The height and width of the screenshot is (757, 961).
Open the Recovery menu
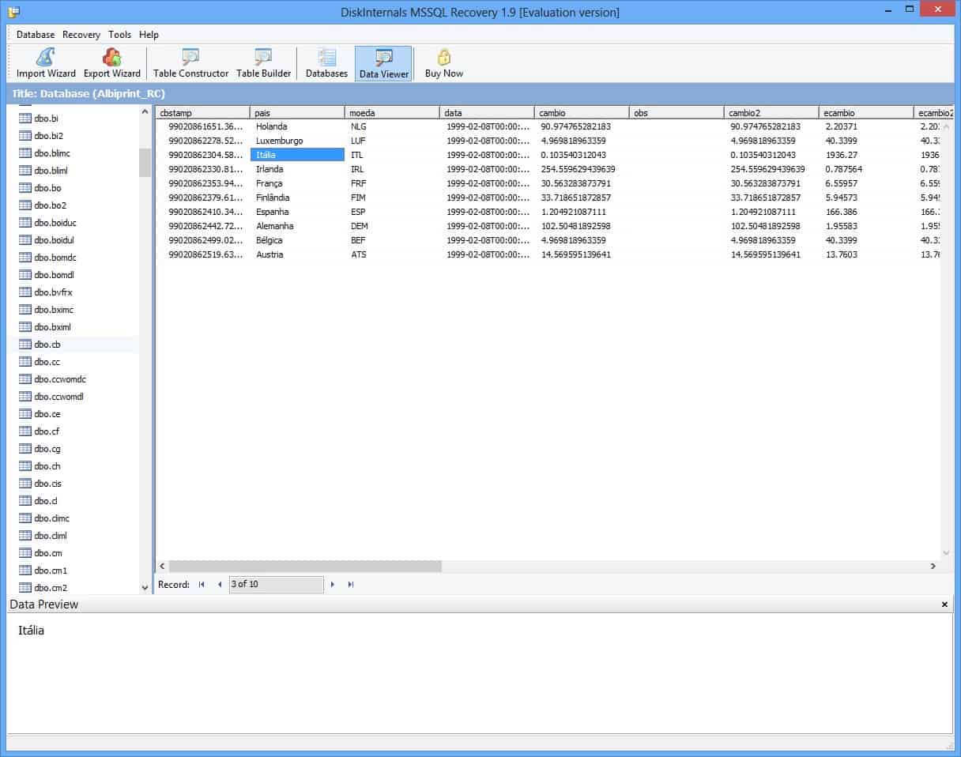point(81,35)
